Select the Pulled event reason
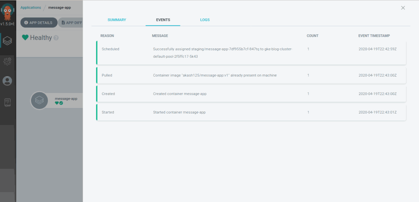This screenshot has height=202, width=419. point(107,75)
